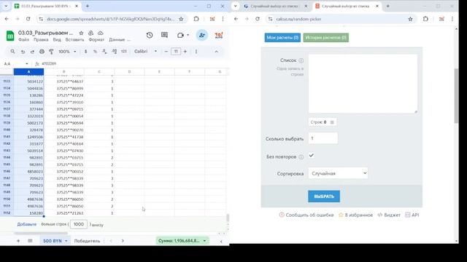Open the toolbar three-dot overflow menu
The height and width of the screenshot is (262, 467).
click(x=196, y=52)
